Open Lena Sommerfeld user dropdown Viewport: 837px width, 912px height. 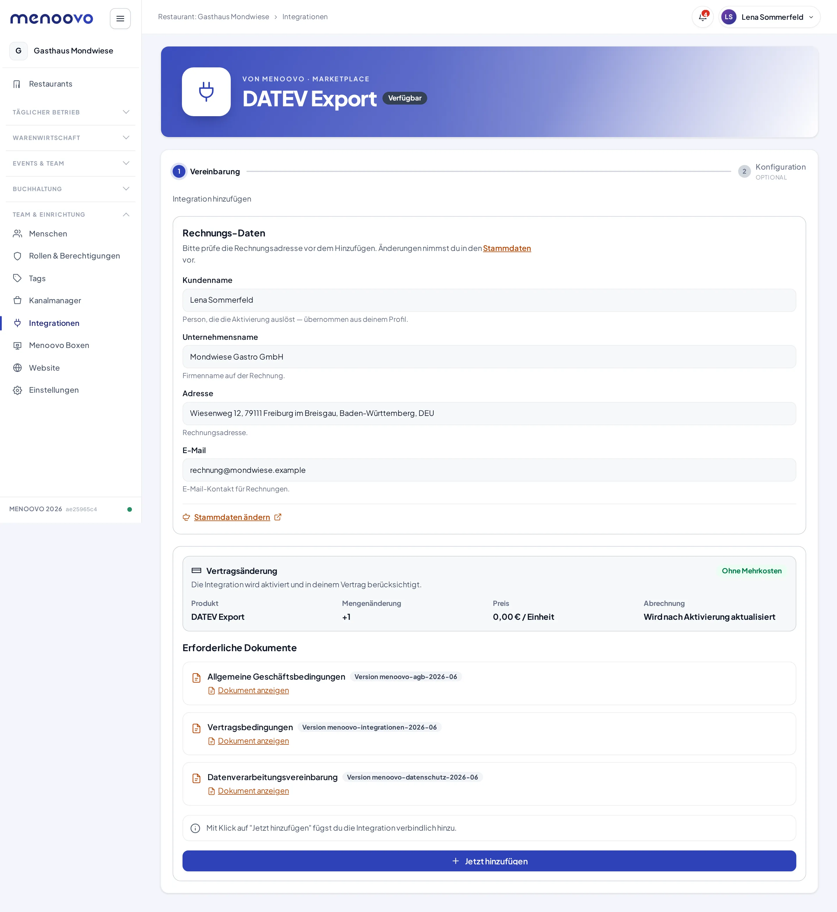pyautogui.click(x=769, y=17)
